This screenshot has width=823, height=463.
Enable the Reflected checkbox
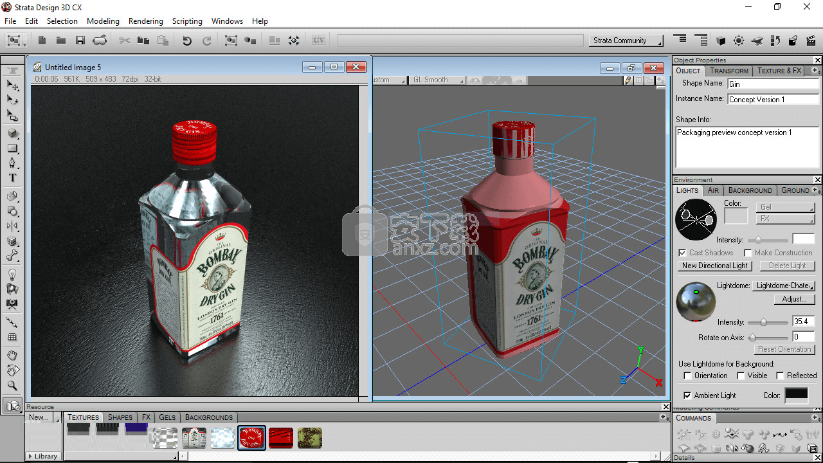780,376
